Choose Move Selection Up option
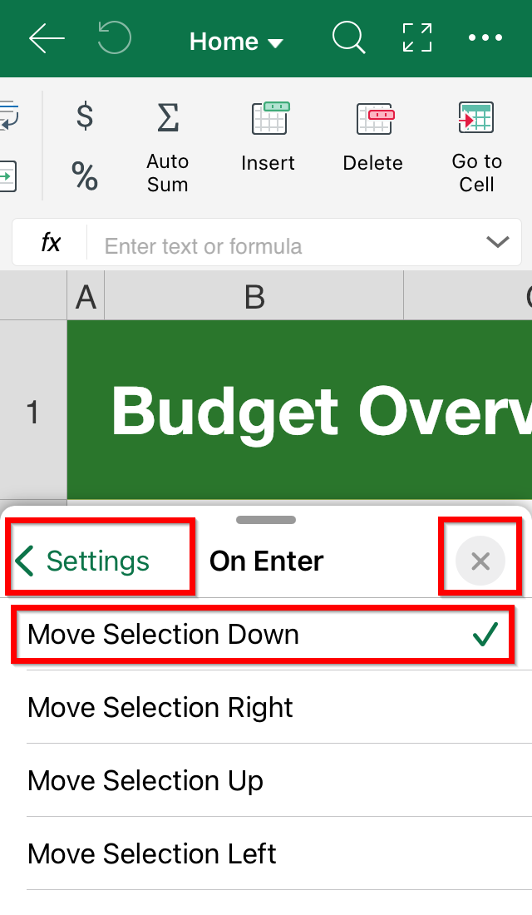The image size is (532, 915). pyautogui.click(x=278, y=780)
